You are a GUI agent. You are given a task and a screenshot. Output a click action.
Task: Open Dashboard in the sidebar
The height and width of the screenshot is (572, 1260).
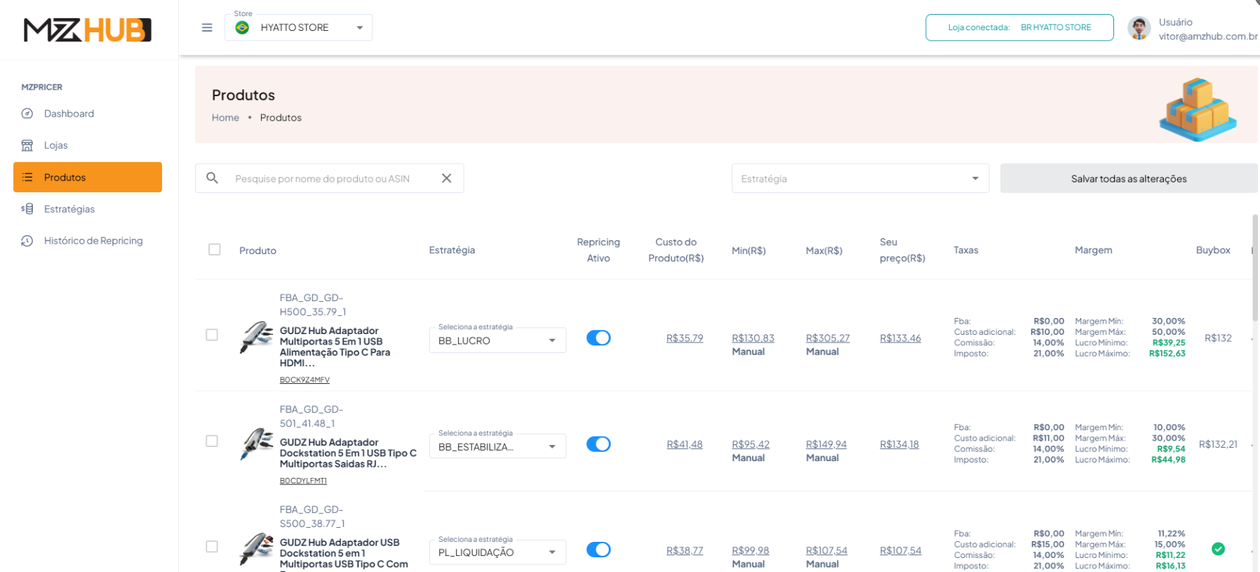(69, 114)
